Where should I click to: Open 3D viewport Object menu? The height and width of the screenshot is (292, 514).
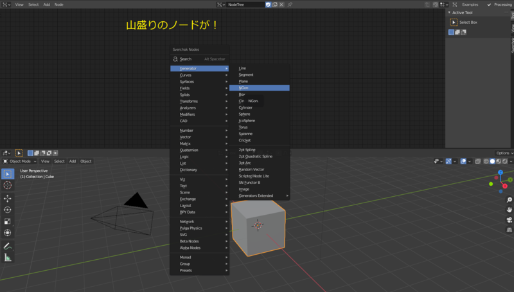click(x=86, y=161)
